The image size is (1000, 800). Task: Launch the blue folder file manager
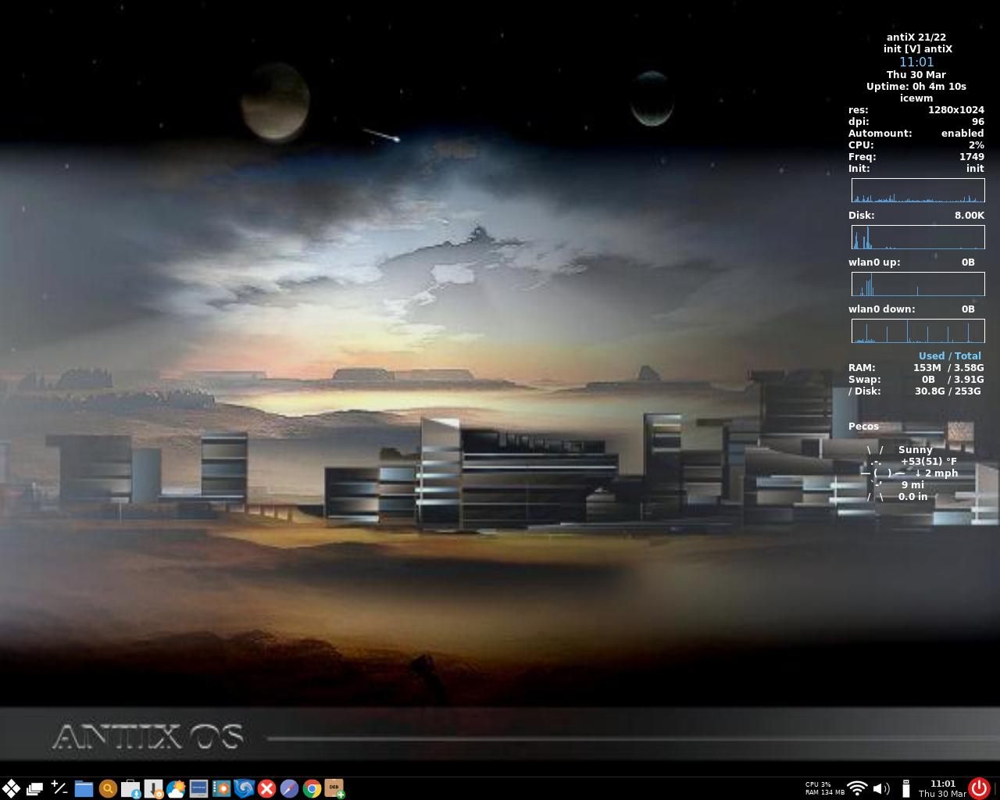click(84, 788)
